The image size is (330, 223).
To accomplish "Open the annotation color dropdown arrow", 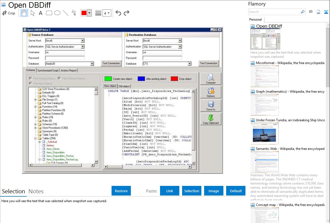I will point(90,13).
